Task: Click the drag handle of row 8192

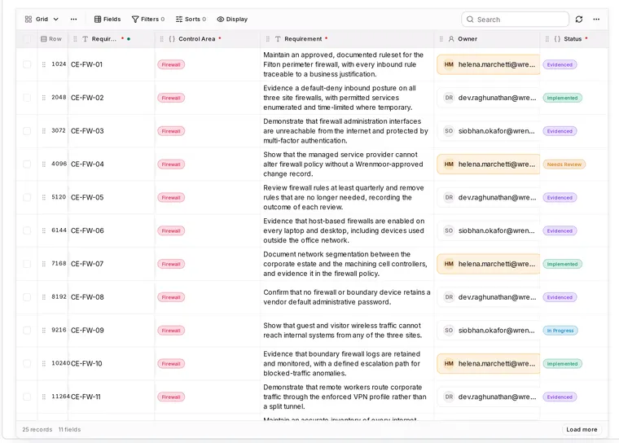Action: pyautogui.click(x=44, y=297)
